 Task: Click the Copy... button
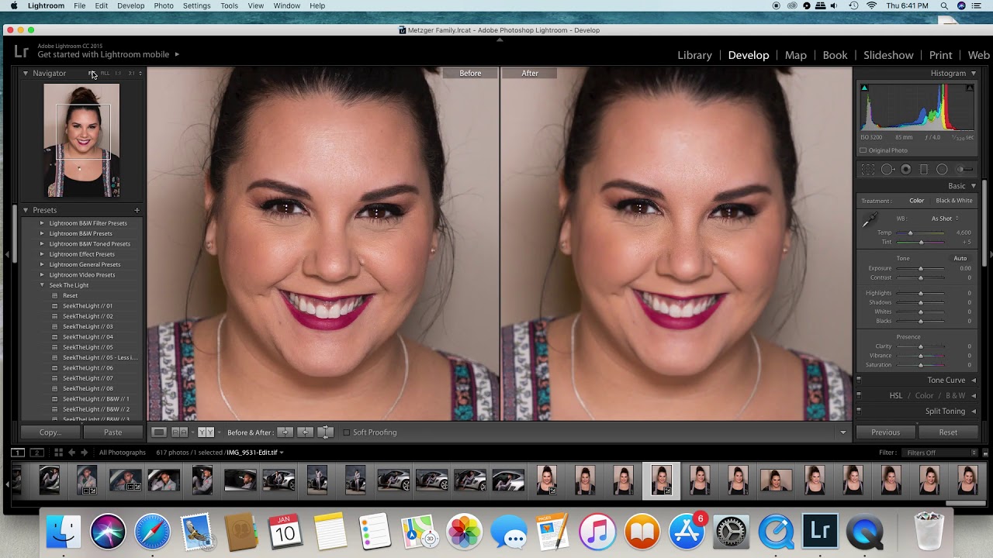(50, 432)
